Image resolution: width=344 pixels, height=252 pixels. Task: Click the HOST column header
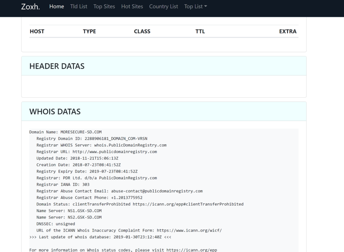(x=37, y=31)
